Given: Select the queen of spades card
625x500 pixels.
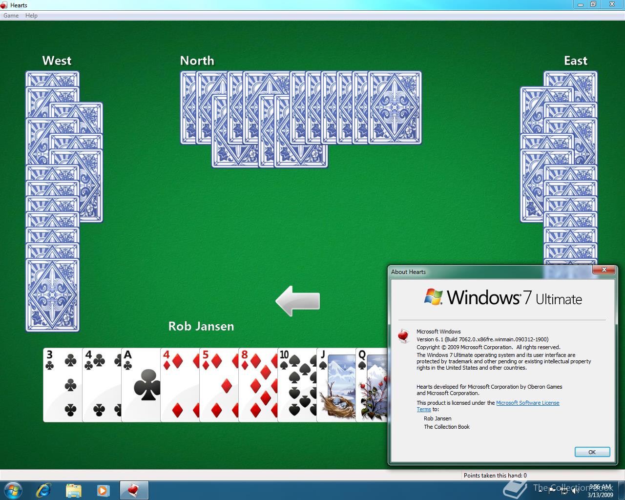Looking at the screenshot, I should (x=372, y=385).
